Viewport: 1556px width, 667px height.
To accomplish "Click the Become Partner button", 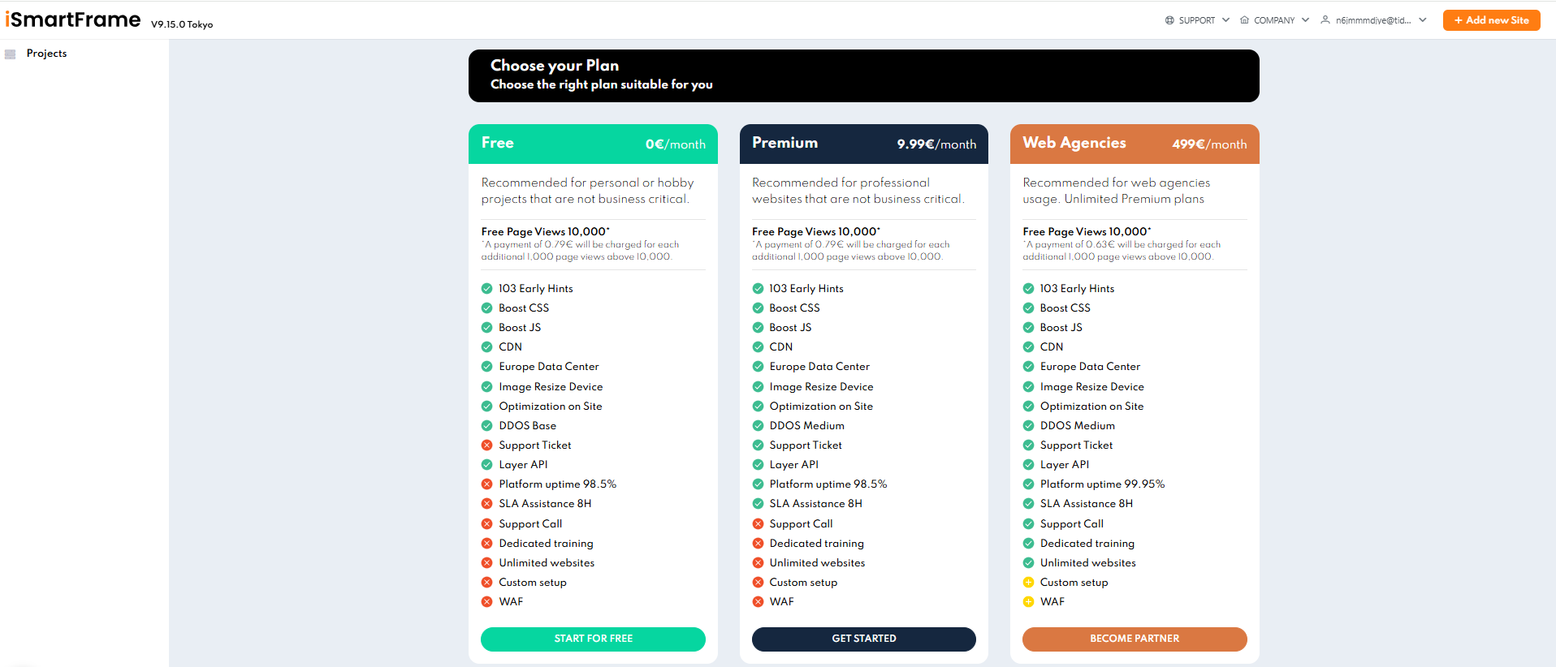I will [x=1135, y=639].
